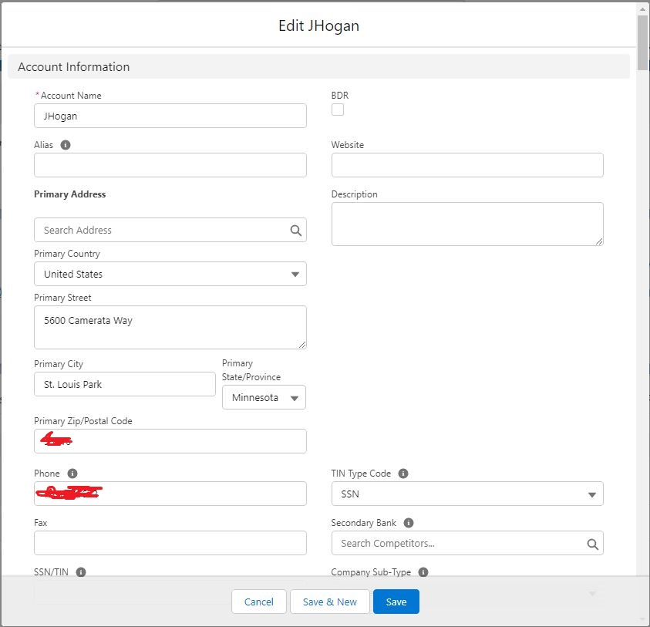Click the Save & New button
Image resolution: width=650 pixels, height=627 pixels.
pos(329,602)
